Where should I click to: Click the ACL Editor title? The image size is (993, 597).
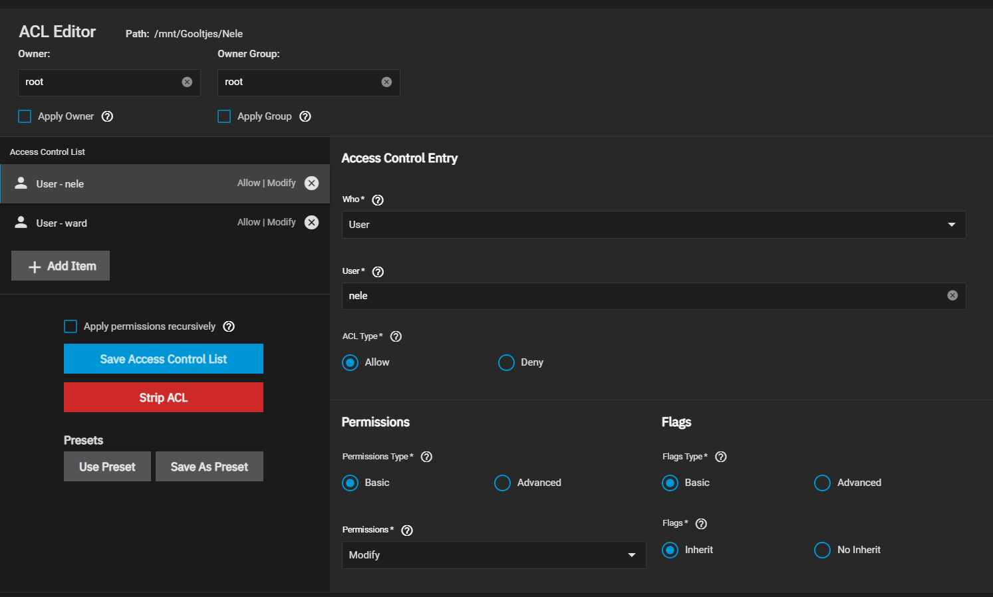(x=57, y=32)
